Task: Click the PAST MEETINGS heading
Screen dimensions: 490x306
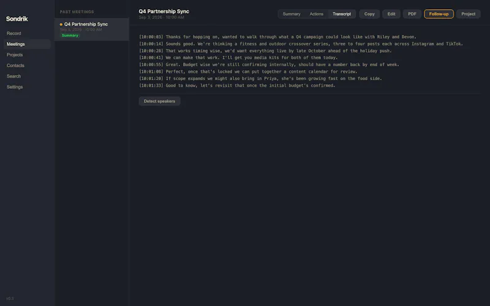Action: 77,12
